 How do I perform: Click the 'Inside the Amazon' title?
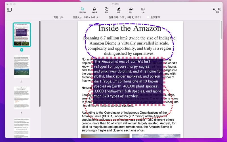pos(130,28)
